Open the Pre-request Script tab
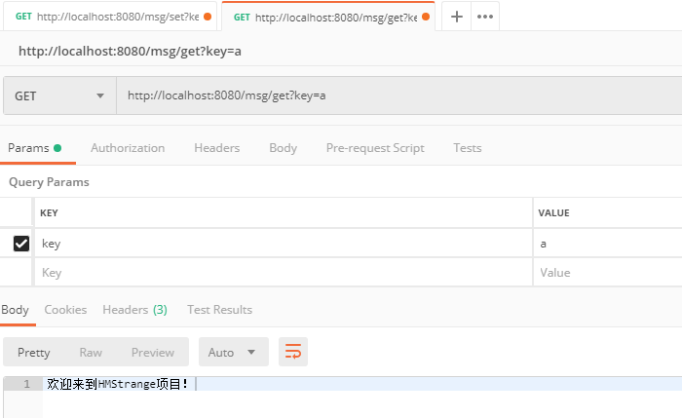 pos(375,148)
